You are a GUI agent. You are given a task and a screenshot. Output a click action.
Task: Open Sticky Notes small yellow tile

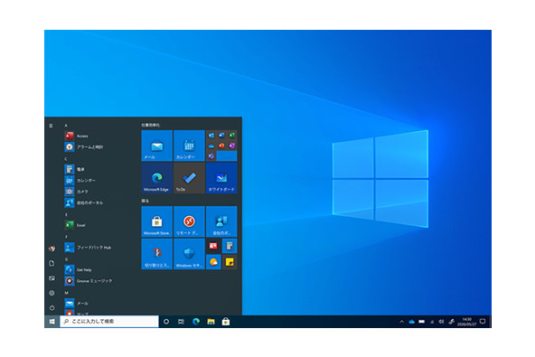coord(230,262)
